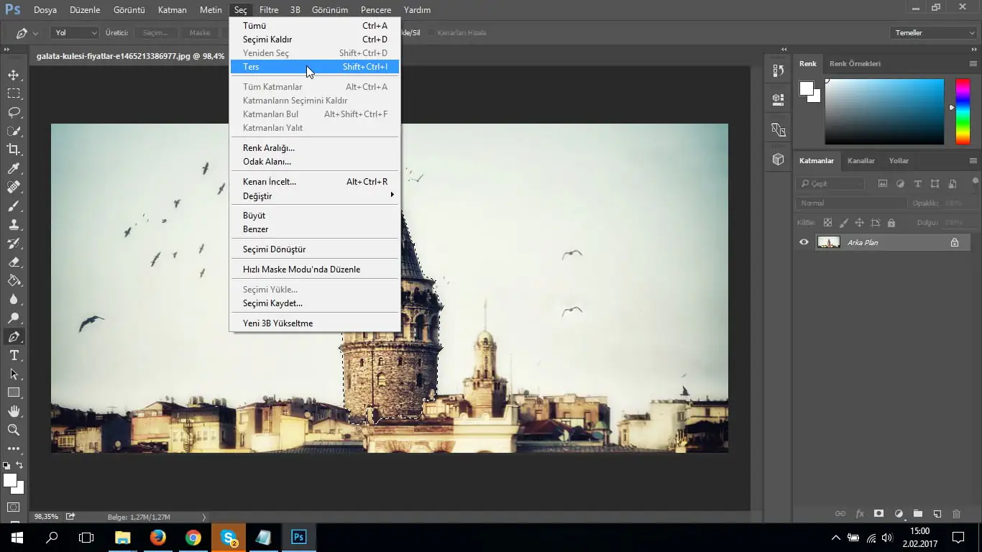Open the Yol mode dropdown in options bar
The width and height of the screenshot is (982, 552).
coord(75,33)
